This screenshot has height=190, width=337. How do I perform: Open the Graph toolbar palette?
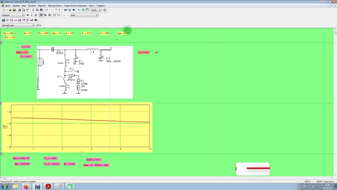coord(7,20)
